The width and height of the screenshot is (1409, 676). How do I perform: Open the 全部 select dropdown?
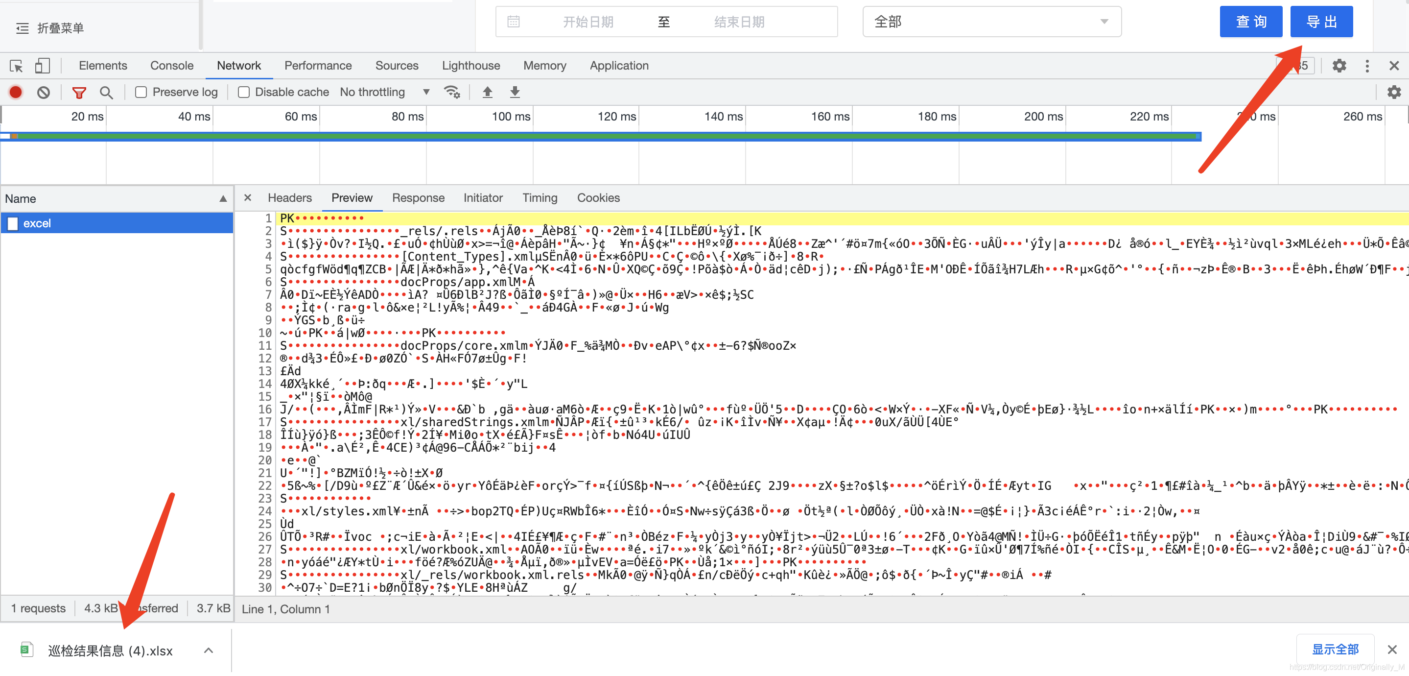992,22
